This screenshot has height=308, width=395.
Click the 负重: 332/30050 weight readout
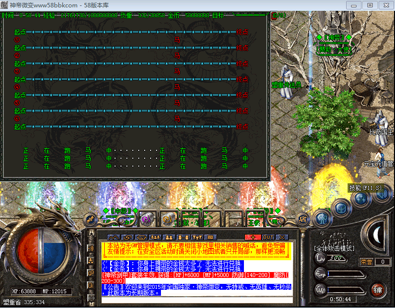click(142, 15)
